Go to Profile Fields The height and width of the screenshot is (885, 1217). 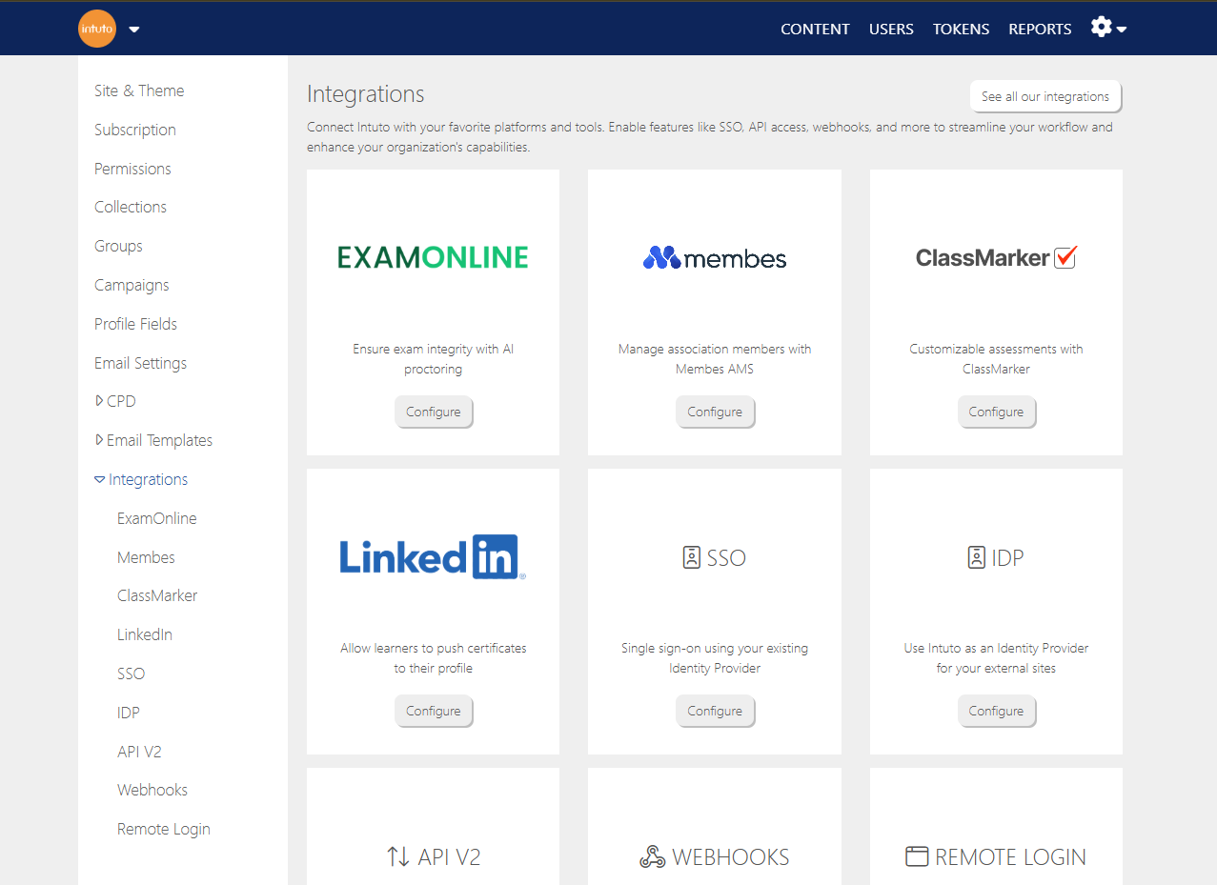coord(135,324)
